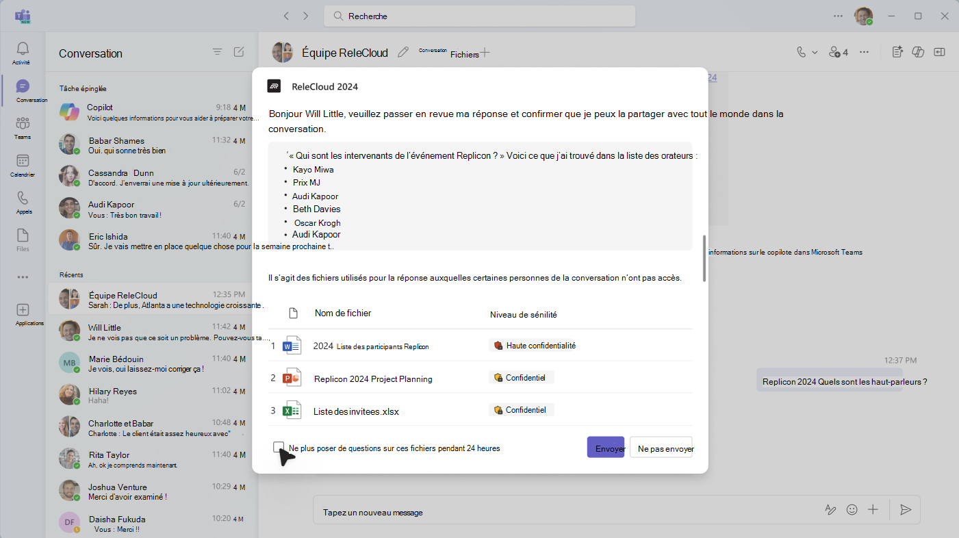Switch to the Fichiers tab

coord(465,55)
